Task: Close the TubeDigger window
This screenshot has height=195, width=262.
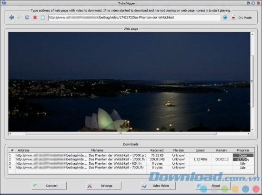Action: [258, 3]
